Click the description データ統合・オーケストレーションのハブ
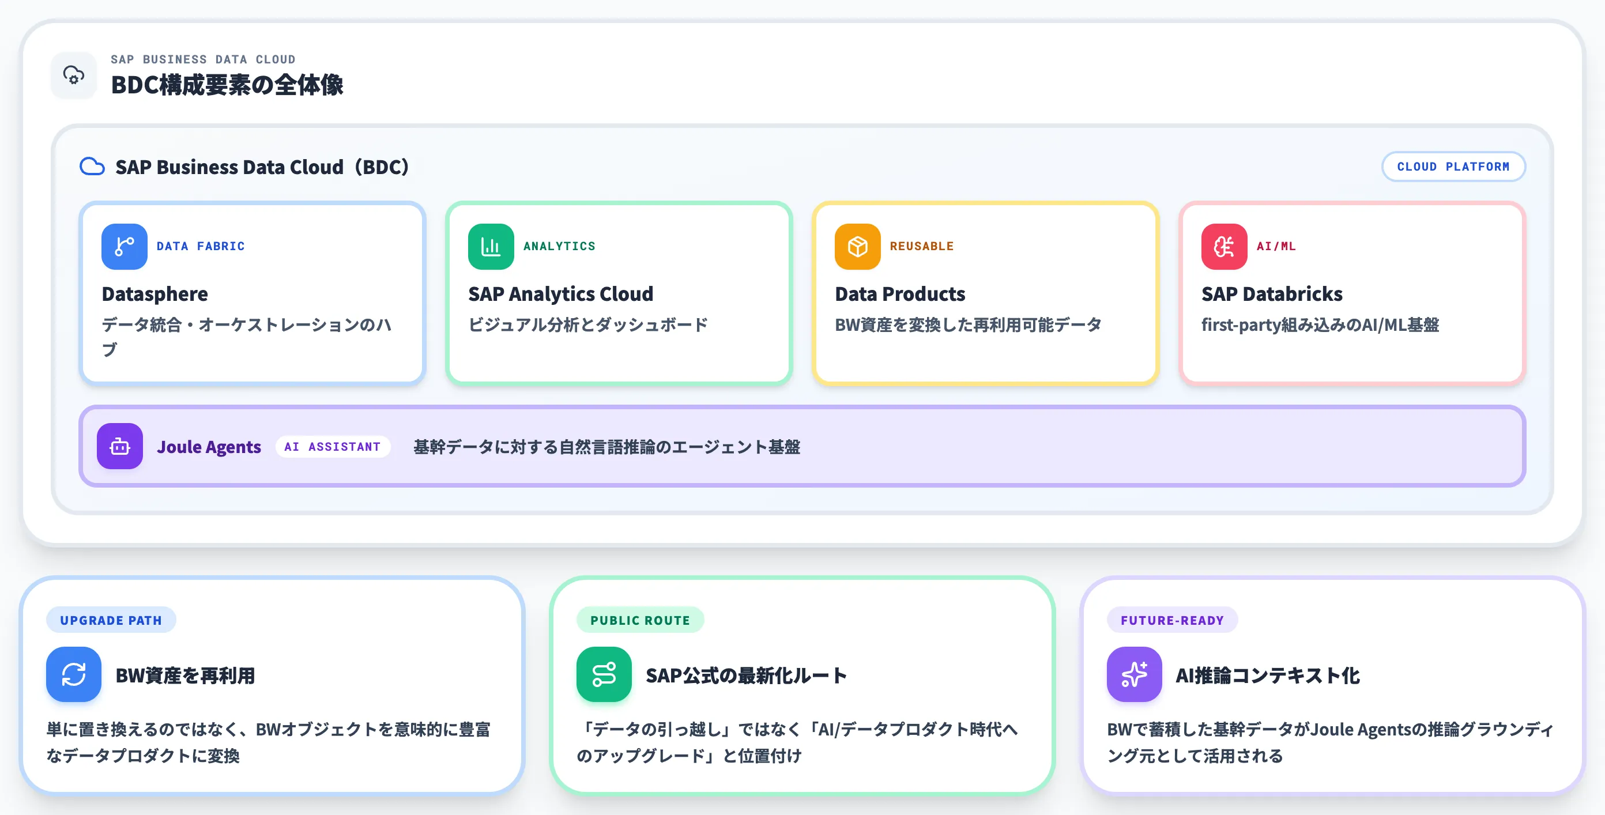The height and width of the screenshot is (815, 1605). tap(247, 337)
